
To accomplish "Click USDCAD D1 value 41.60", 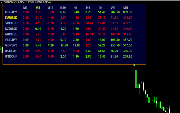I will click(102, 51).
